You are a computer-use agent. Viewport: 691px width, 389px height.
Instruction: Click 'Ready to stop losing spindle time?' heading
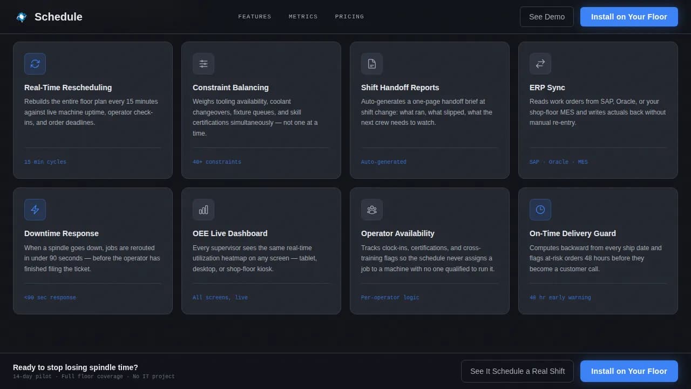(x=76, y=367)
